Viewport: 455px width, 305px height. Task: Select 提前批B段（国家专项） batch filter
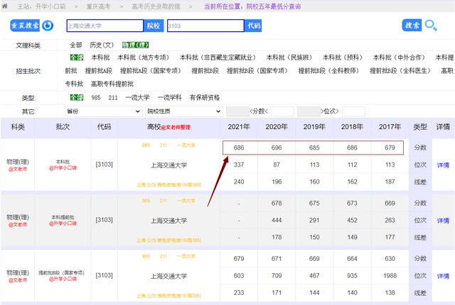[257, 71]
